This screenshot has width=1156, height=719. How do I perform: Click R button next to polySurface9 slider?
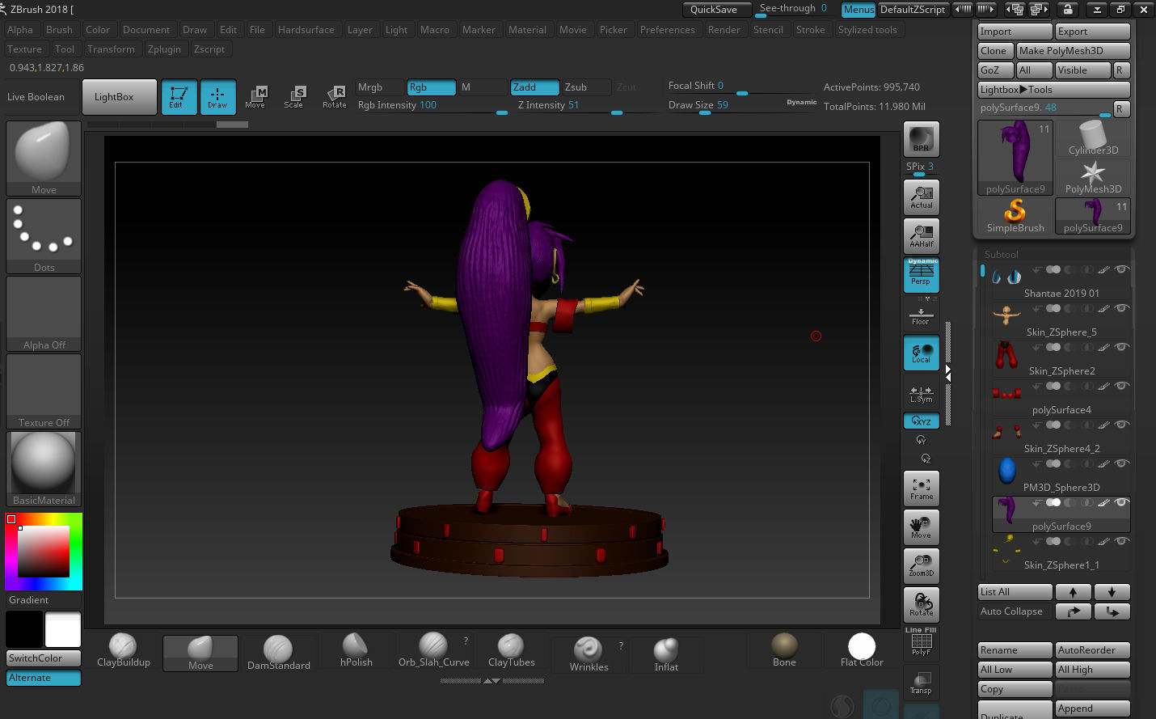click(x=1121, y=108)
